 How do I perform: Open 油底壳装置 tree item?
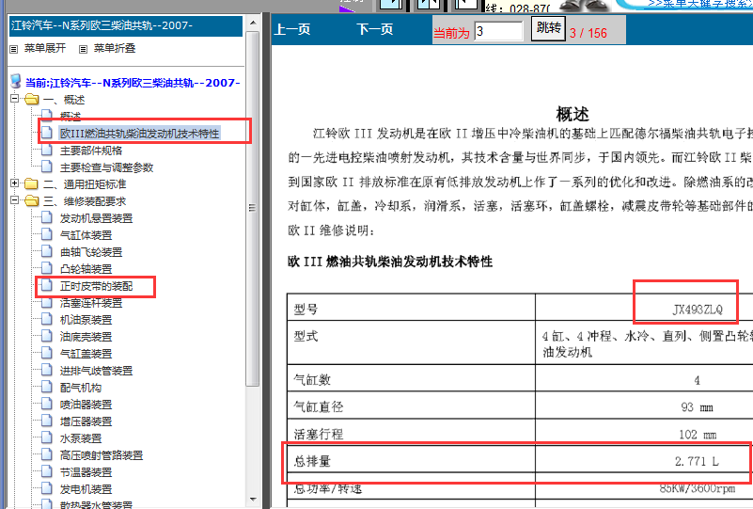[86, 337]
